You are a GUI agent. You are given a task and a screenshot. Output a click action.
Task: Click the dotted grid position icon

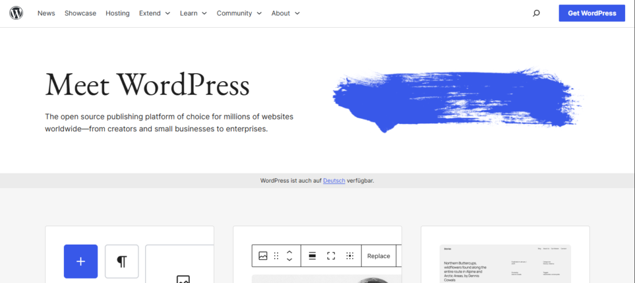point(350,256)
